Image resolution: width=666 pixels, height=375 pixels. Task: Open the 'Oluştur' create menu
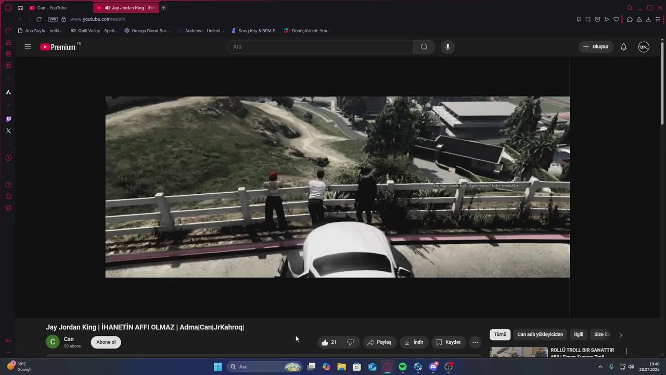pyautogui.click(x=596, y=47)
